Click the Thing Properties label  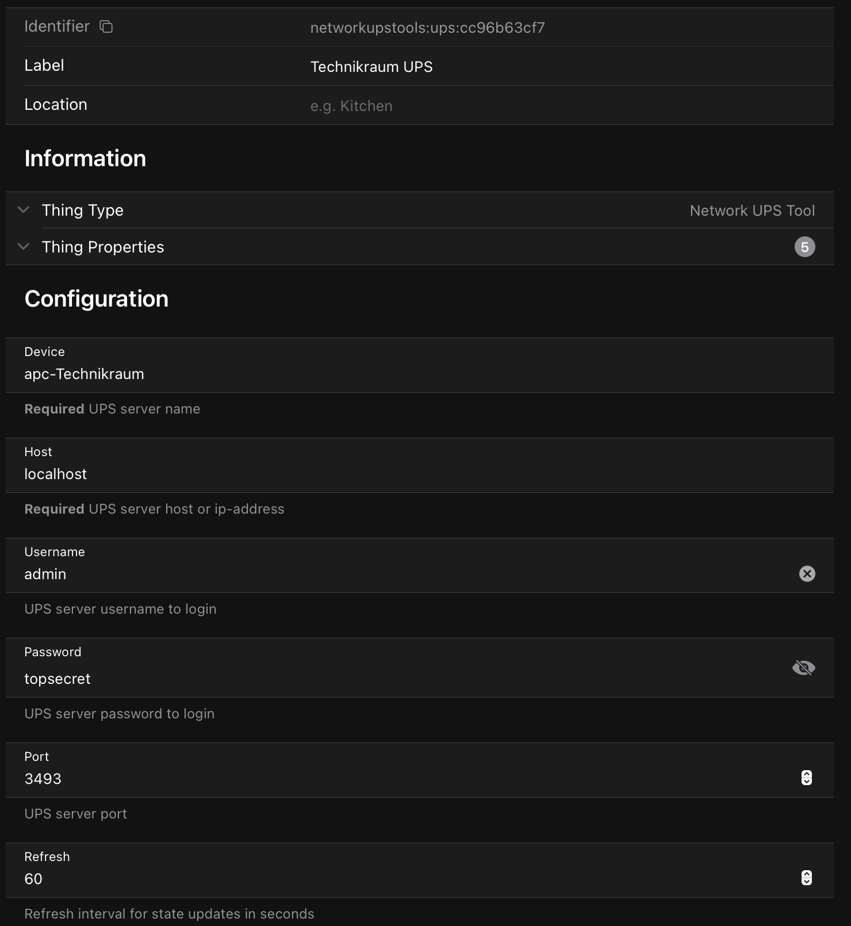(103, 247)
